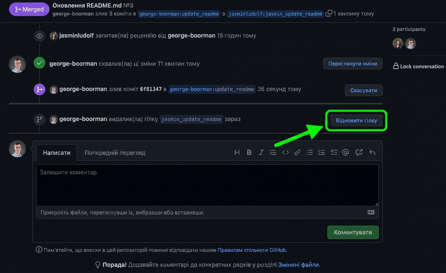The image size is (446, 273).
Task: Insert code using the code brackets icon
Action: coord(286,153)
